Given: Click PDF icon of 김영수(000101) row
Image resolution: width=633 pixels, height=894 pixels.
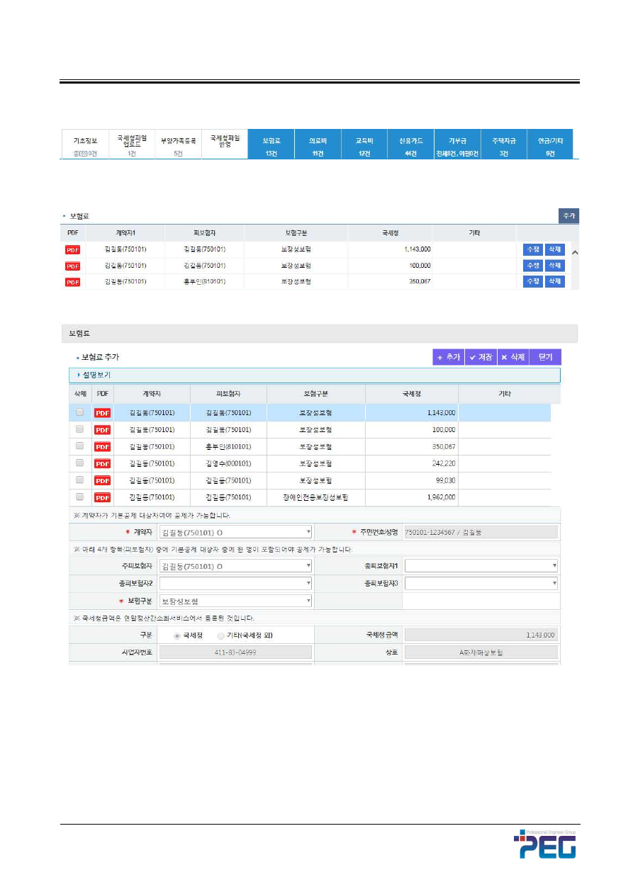Looking at the screenshot, I should tap(102, 463).
